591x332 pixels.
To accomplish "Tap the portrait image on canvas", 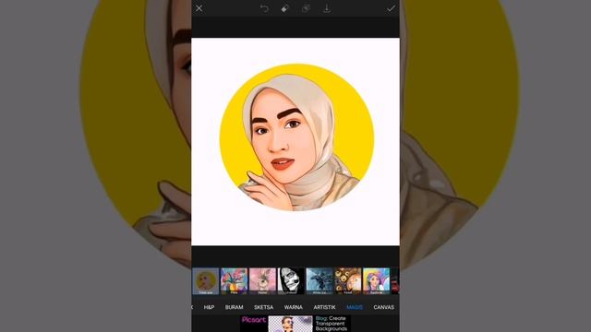I will pyautogui.click(x=296, y=137).
